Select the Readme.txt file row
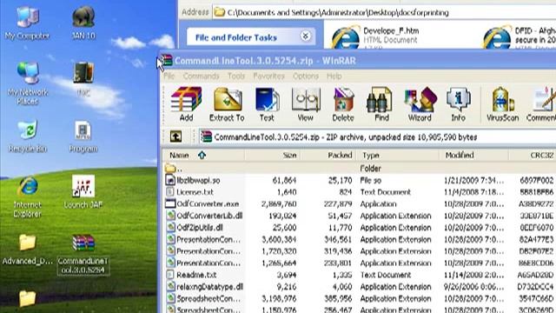Image resolution: width=556 pixels, height=313 pixels. [359, 275]
